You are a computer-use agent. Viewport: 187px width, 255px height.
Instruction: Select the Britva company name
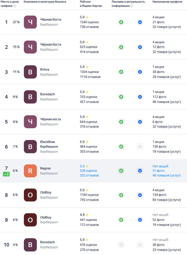tap(45, 69)
